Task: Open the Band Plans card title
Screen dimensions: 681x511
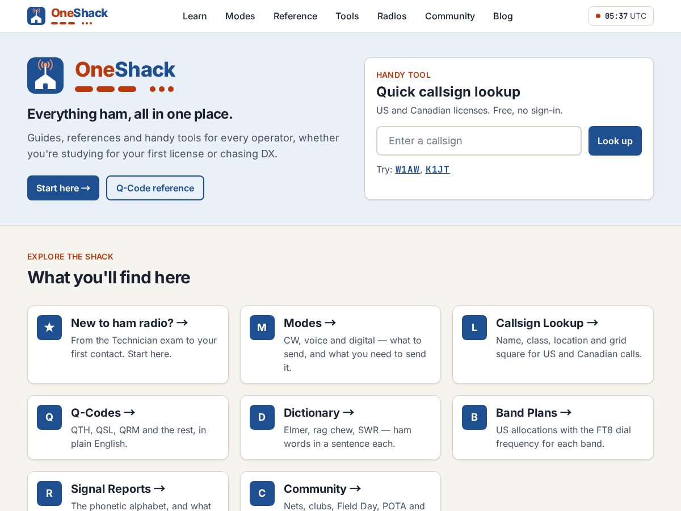Action: pyautogui.click(x=534, y=413)
